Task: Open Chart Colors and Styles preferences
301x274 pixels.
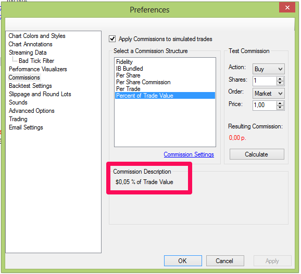Action: point(37,36)
